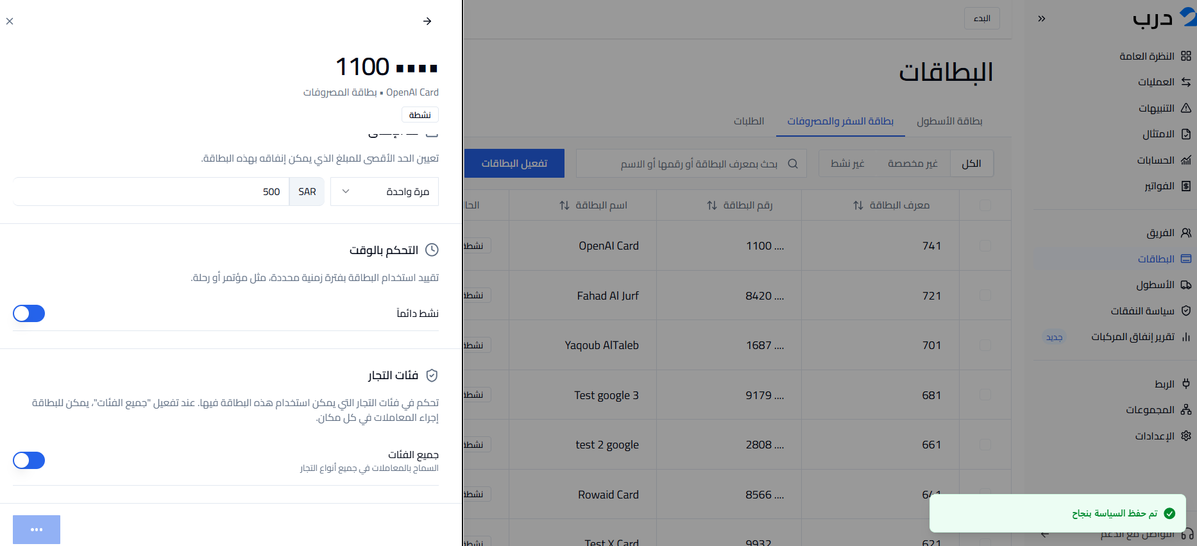This screenshot has width=1197, height=546.
Task: Check the select-all header checkbox
Action: [x=985, y=205]
